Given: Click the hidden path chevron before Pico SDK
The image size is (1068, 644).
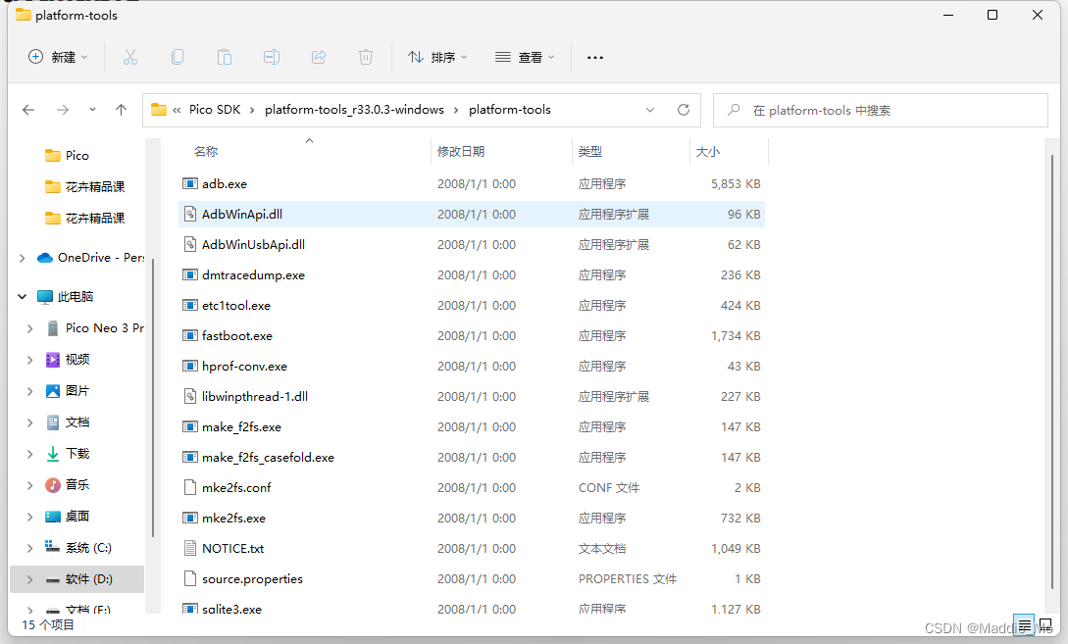Looking at the screenshot, I should pos(177,111).
